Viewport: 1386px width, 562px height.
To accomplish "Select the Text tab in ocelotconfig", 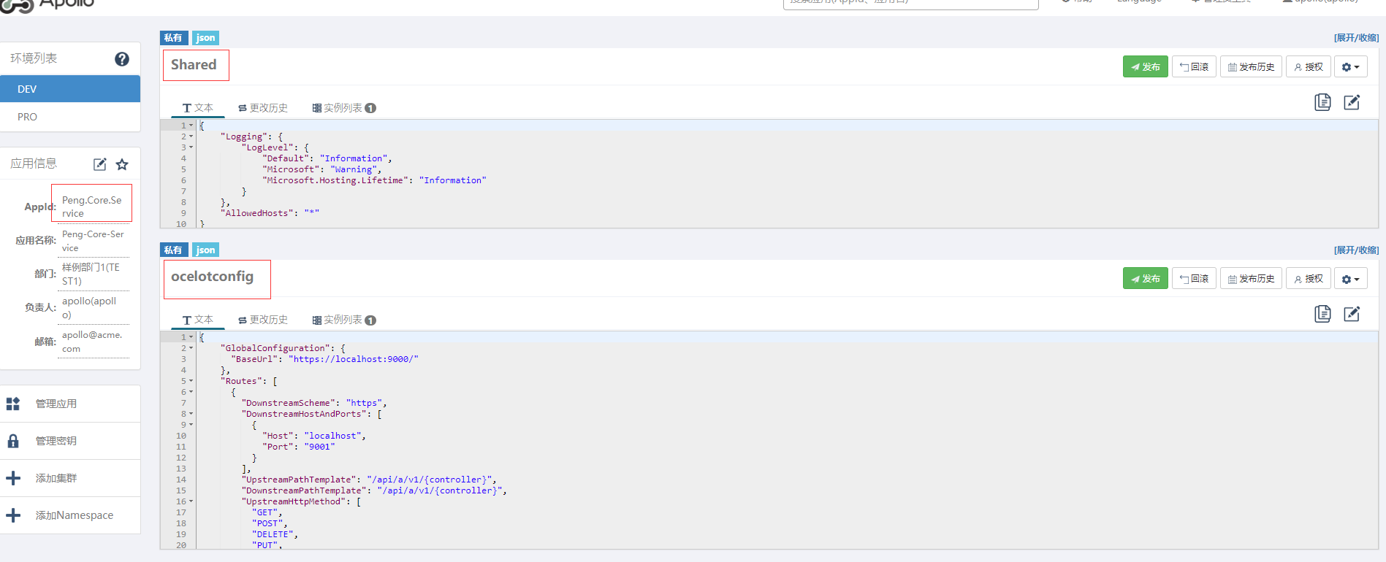I will [197, 320].
